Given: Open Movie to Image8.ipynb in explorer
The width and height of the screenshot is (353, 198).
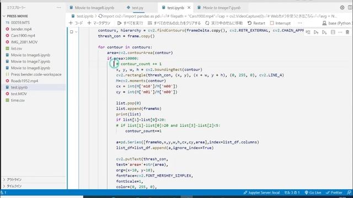Looking at the screenshot, I should pos(30,68).
